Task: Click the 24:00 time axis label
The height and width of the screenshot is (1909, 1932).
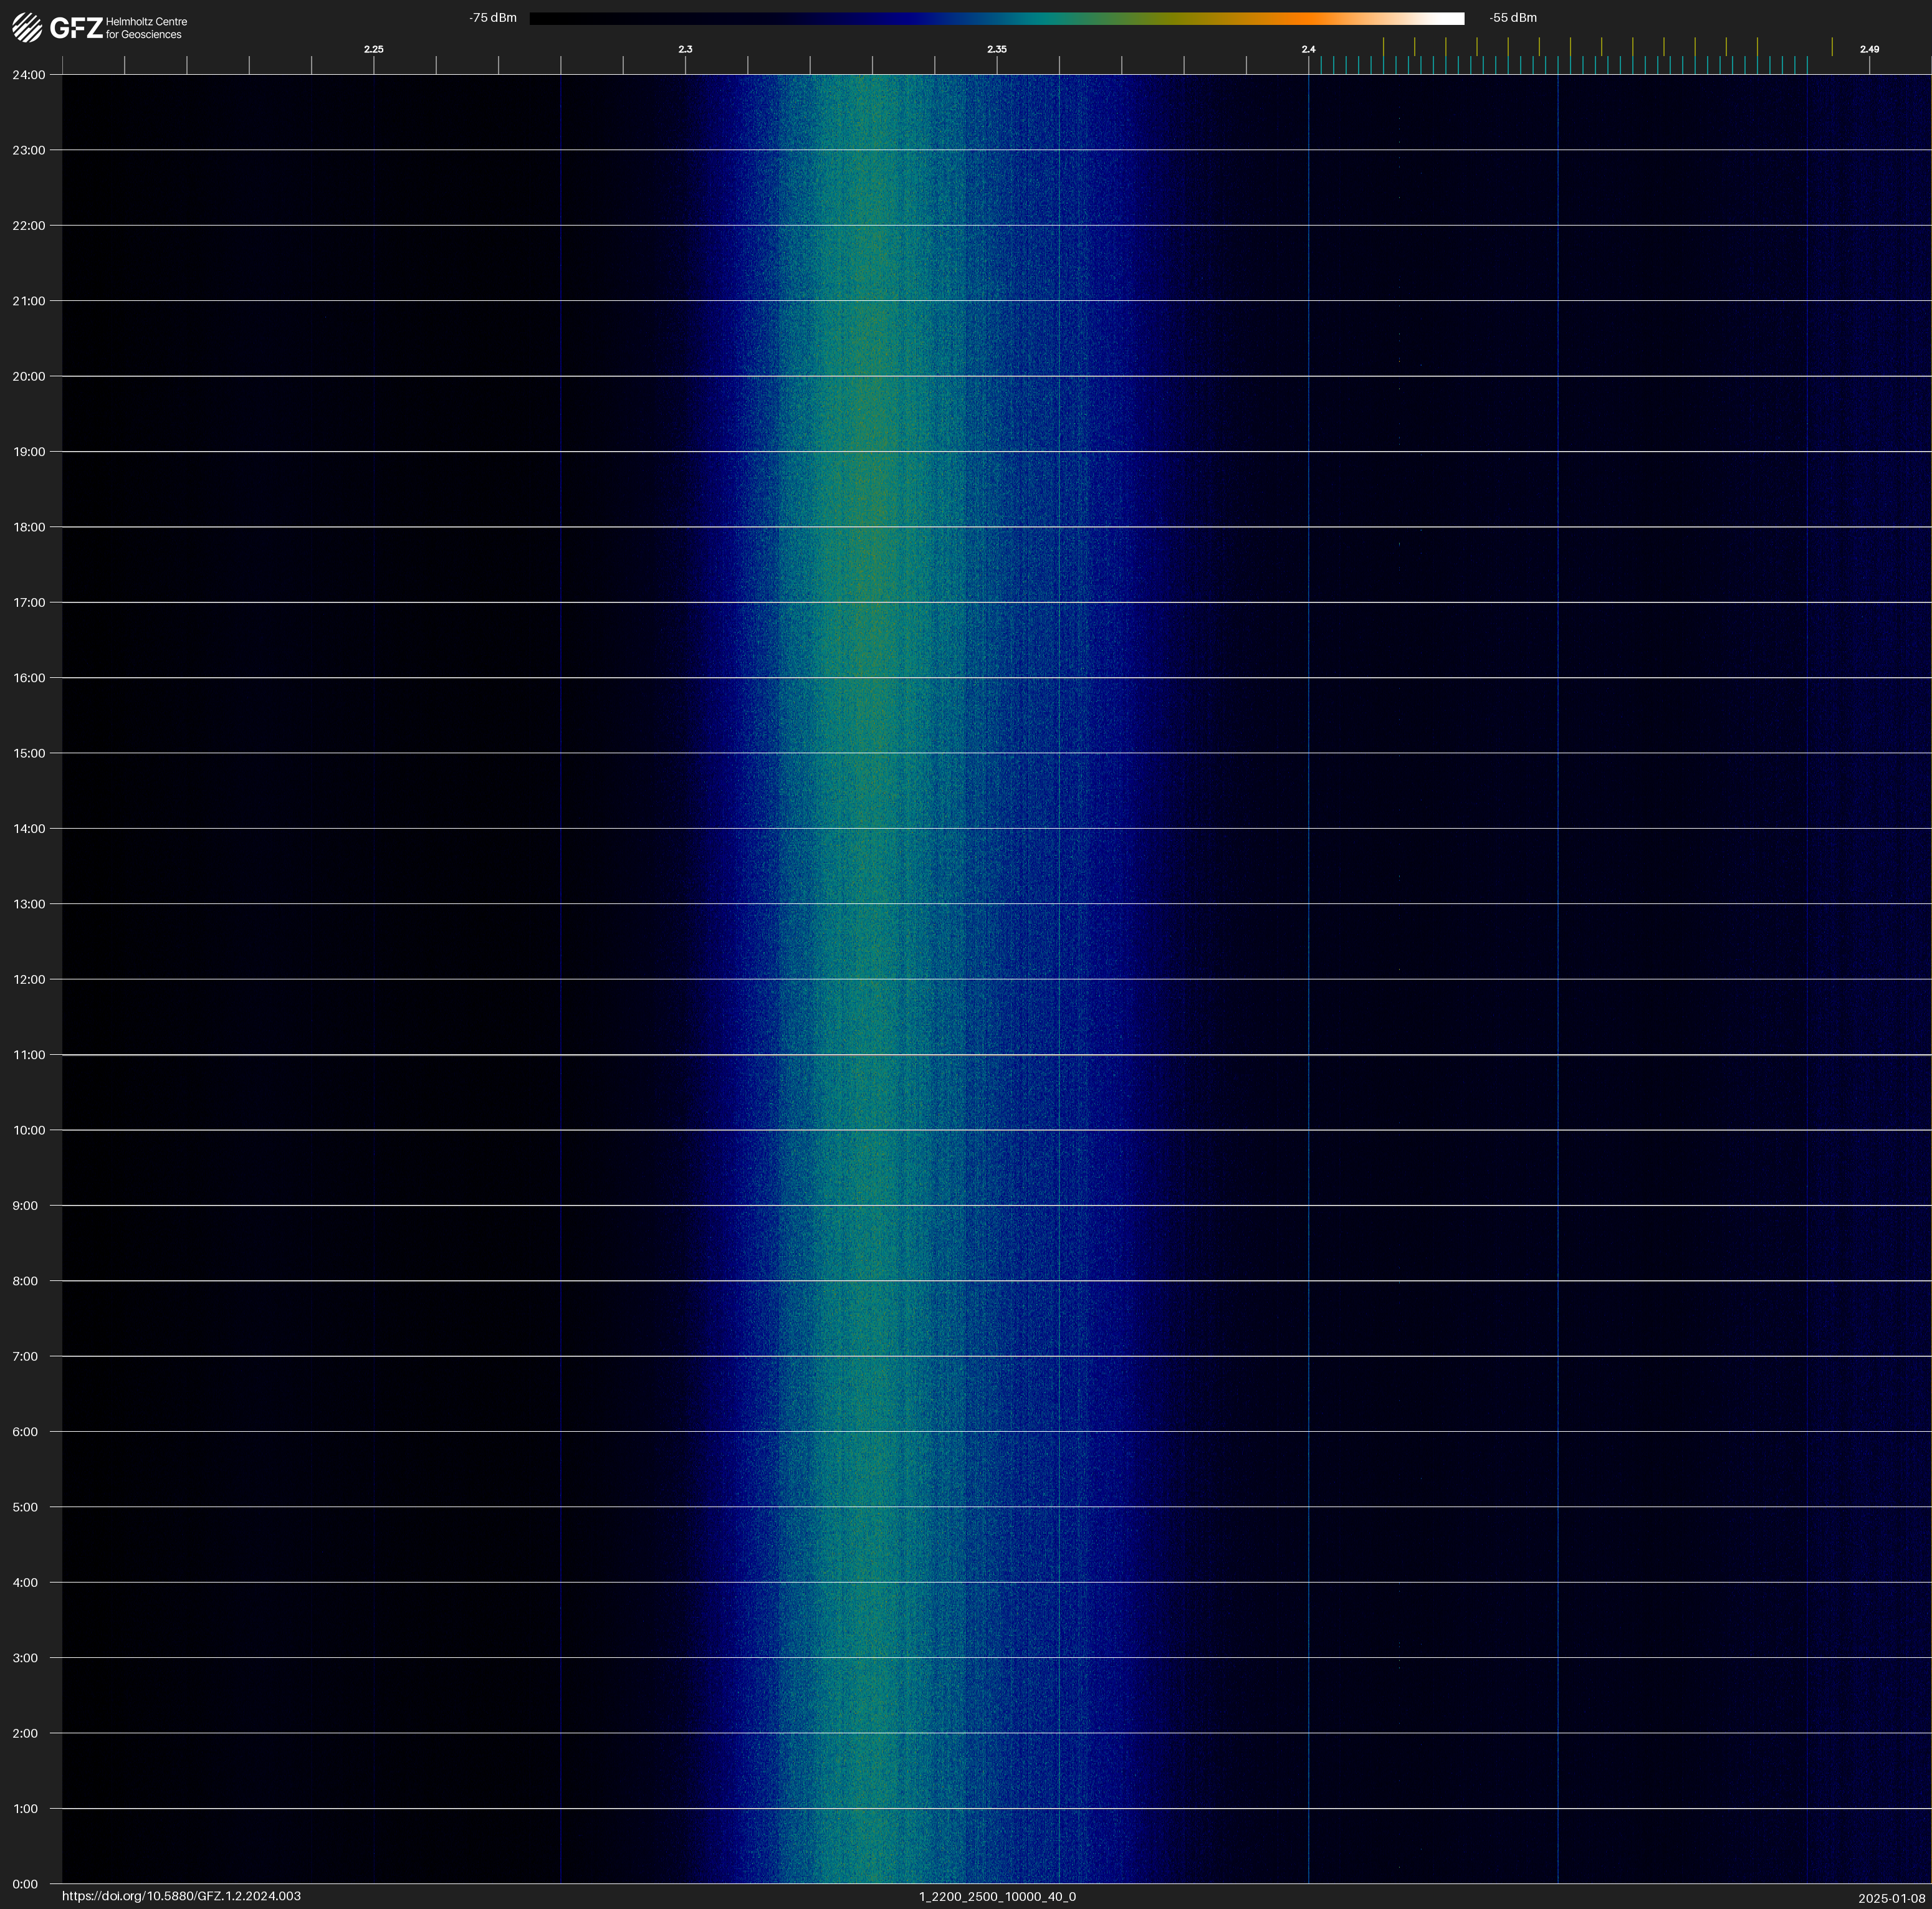Action: [29, 75]
